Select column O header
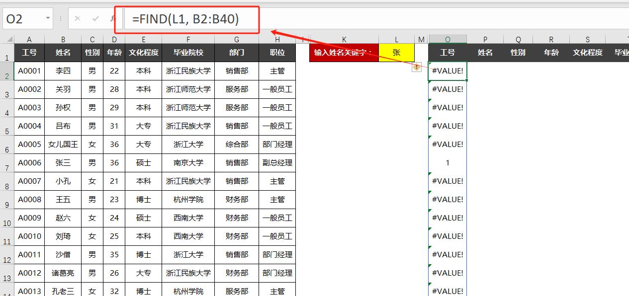The image size is (629, 296). (x=448, y=39)
